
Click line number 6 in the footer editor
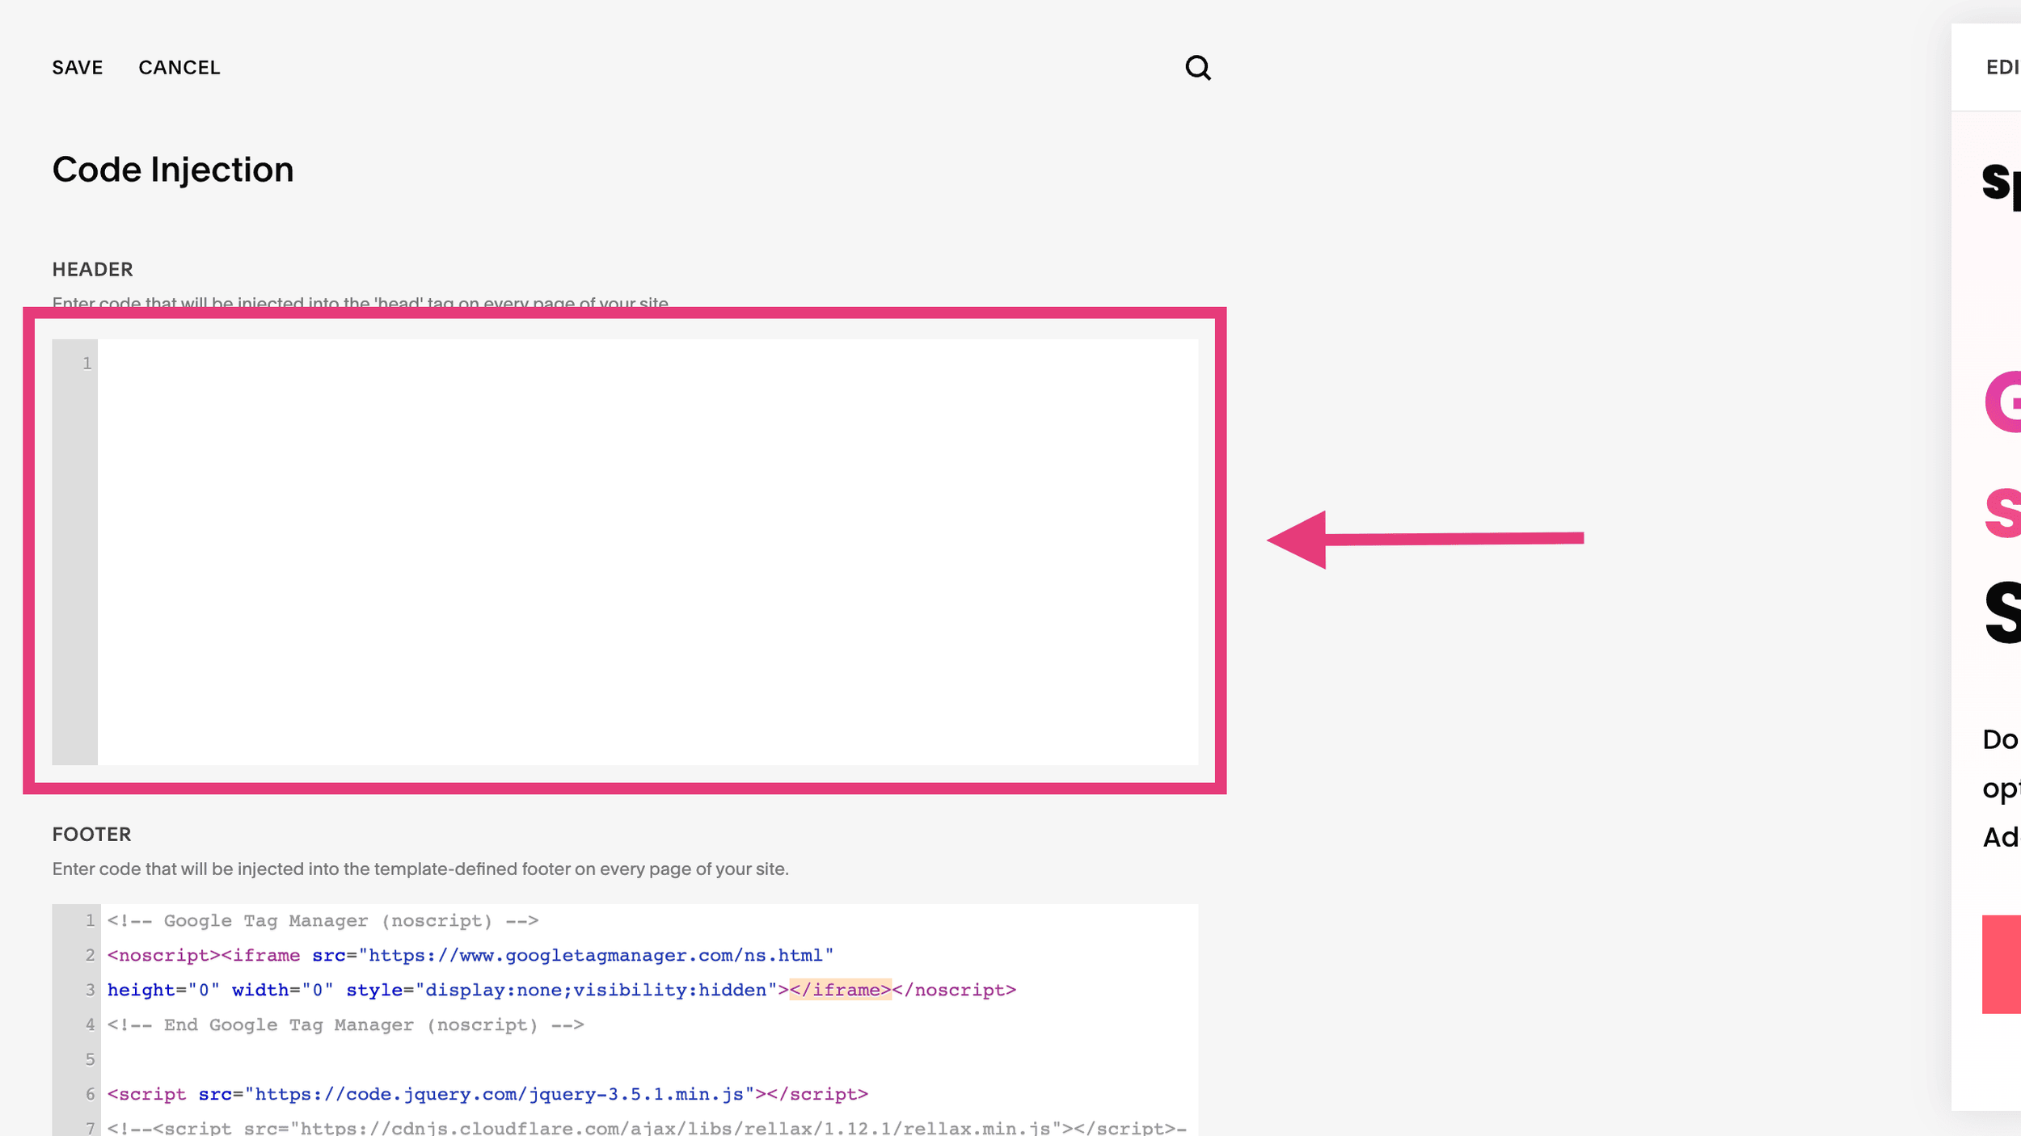click(89, 1093)
